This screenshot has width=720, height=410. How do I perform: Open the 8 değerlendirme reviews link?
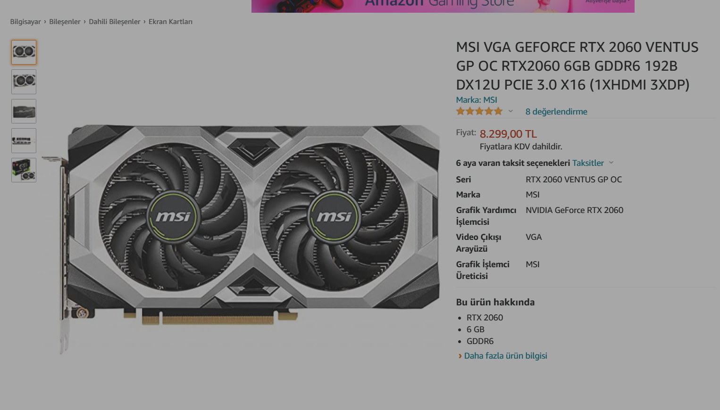pyautogui.click(x=556, y=112)
